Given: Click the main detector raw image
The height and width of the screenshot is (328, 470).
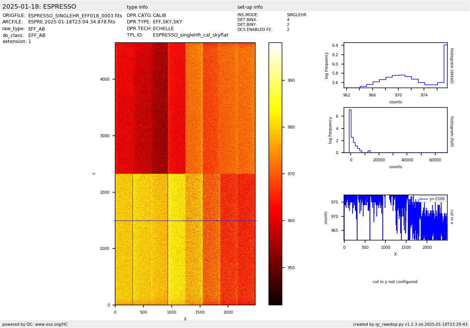Looking at the screenshot, I should click(x=185, y=174).
